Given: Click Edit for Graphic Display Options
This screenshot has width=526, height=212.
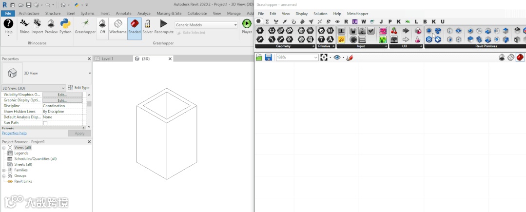Looking at the screenshot, I should pyautogui.click(x=62, y=100).
